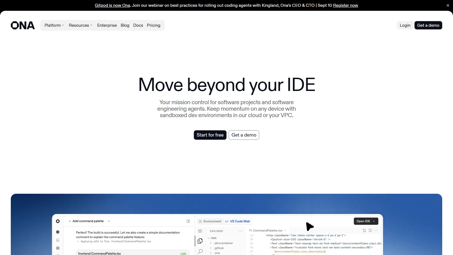Click the home icon in demo sidebar
The image size is (453, 255).
(58, 240)
